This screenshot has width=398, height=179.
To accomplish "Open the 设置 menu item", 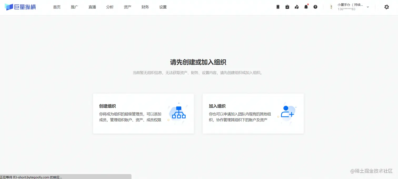I will (163, 7).
